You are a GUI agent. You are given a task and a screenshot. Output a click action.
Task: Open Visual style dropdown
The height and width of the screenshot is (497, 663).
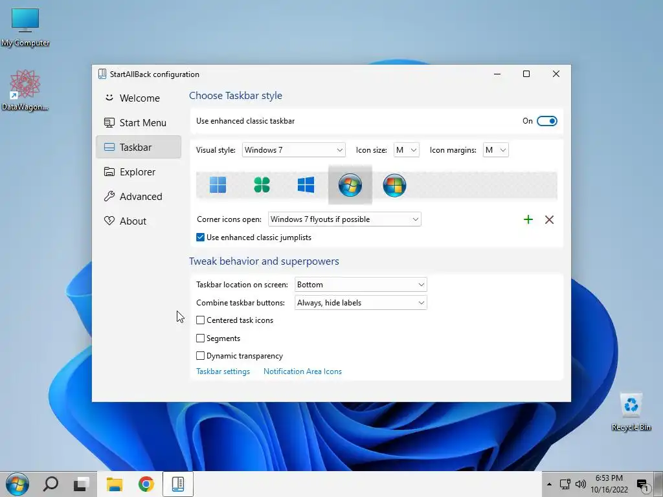click(x=293, y=150)
